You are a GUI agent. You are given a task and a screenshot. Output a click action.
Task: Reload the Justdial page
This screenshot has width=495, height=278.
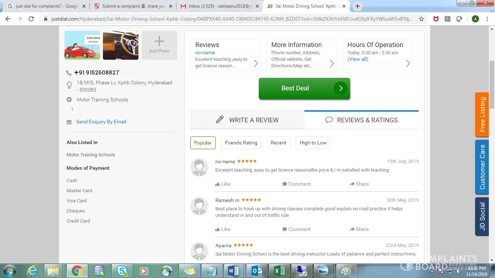tap(32, 19)
